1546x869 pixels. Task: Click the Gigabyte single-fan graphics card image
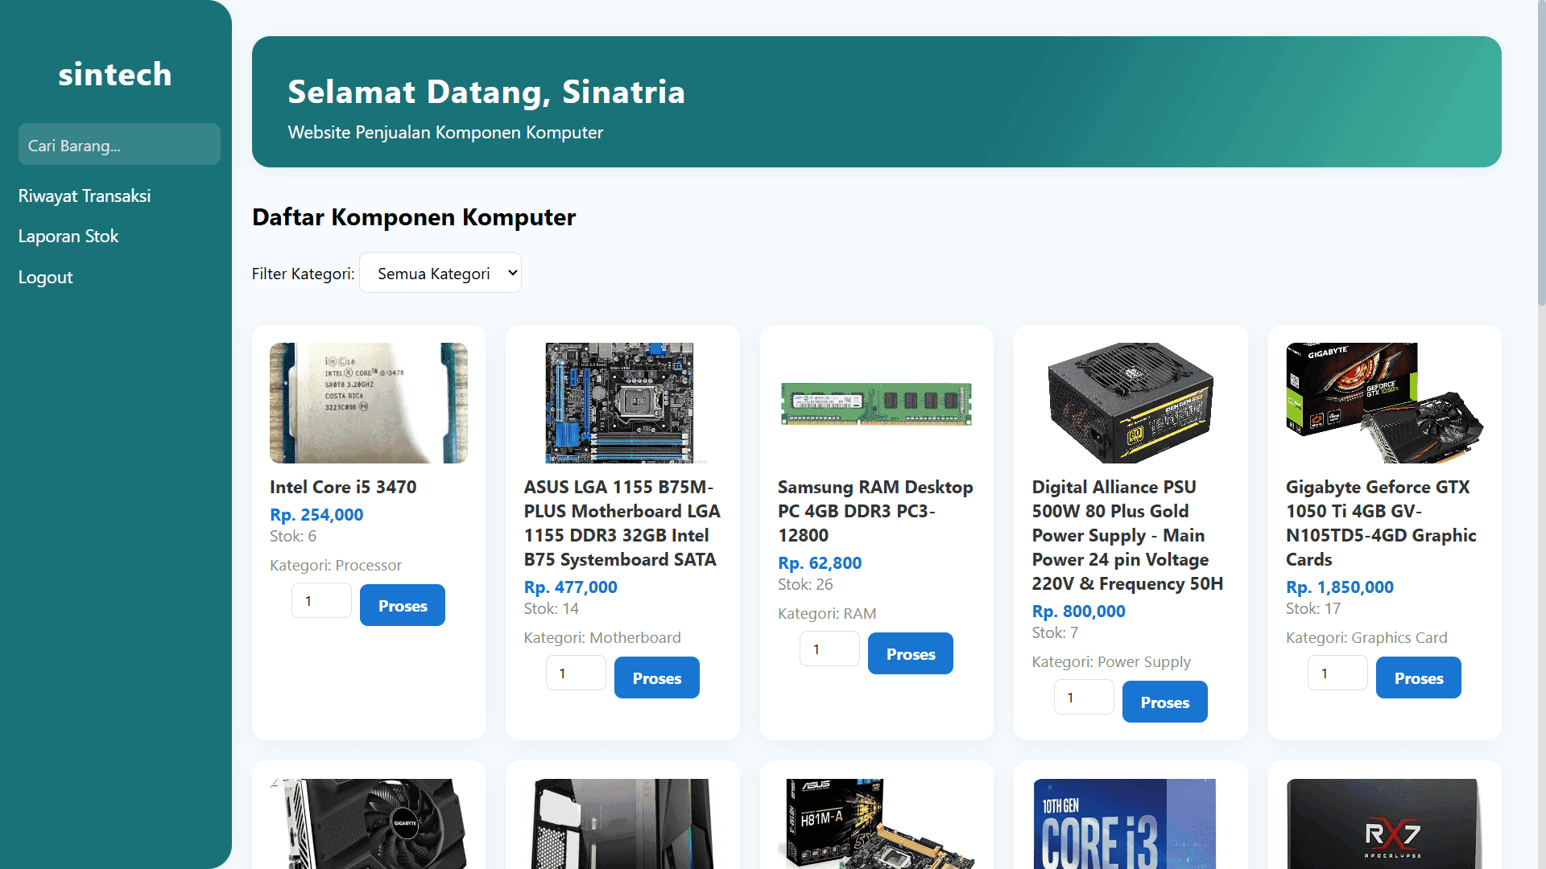tap(369, 823)
